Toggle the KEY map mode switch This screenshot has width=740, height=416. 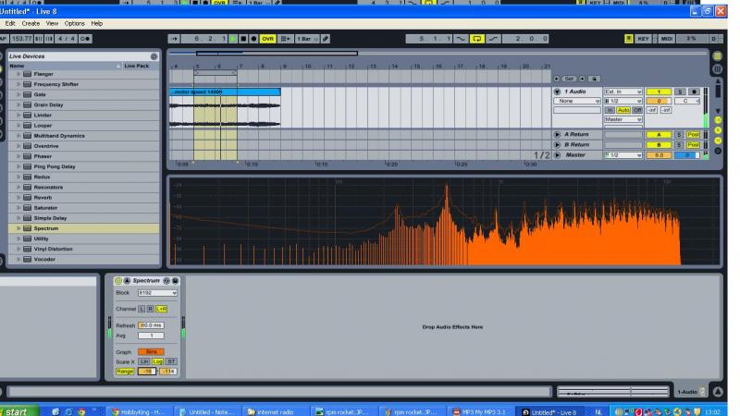tap(643, 39)
